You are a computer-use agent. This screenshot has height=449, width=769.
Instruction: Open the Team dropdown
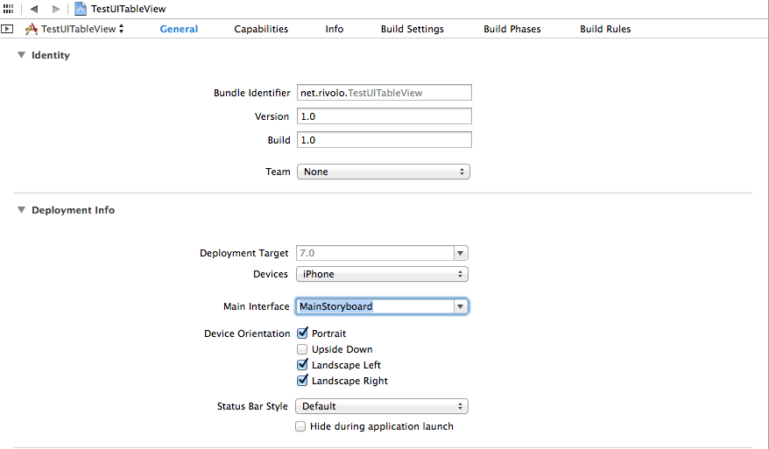[384, 172]
